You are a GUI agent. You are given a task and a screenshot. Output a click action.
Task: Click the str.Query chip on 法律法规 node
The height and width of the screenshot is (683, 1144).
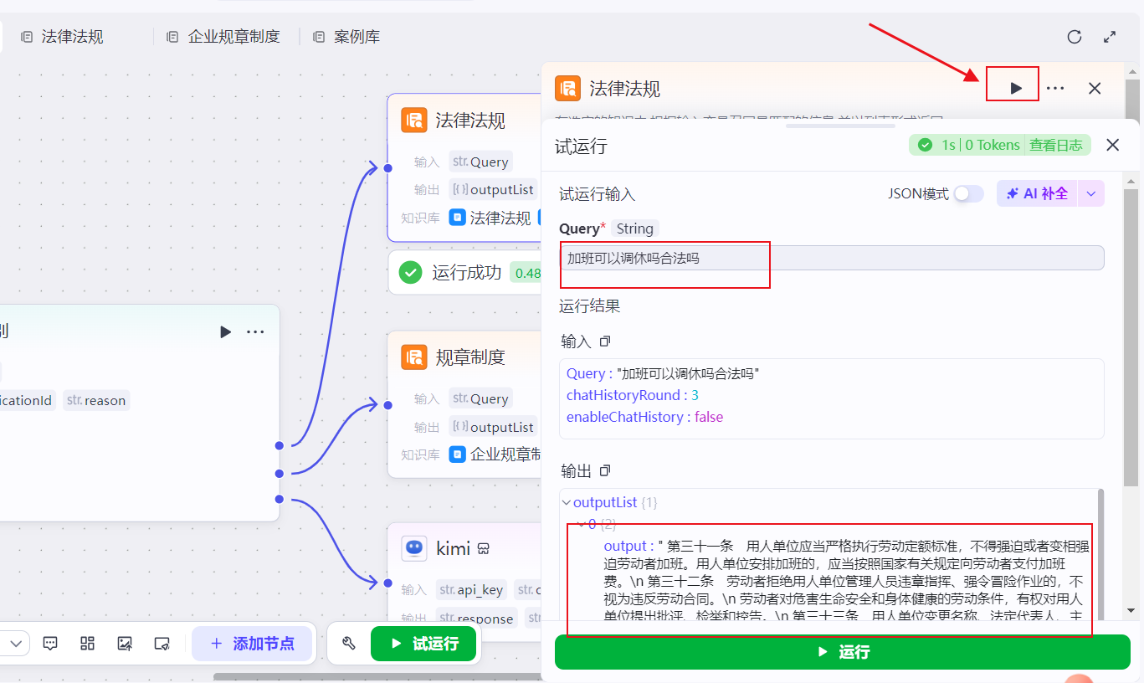pyautogui.click(x=480, y=162)
